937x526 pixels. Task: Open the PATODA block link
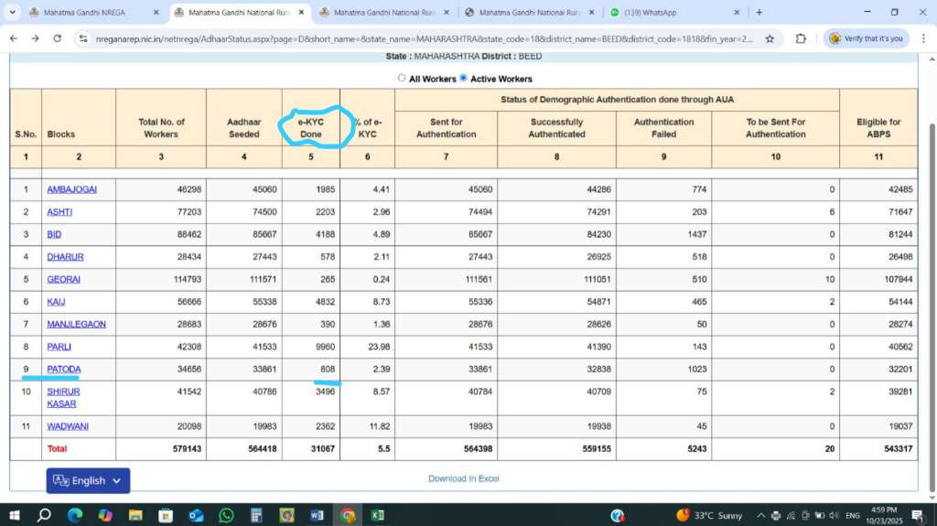click(63, 369)
